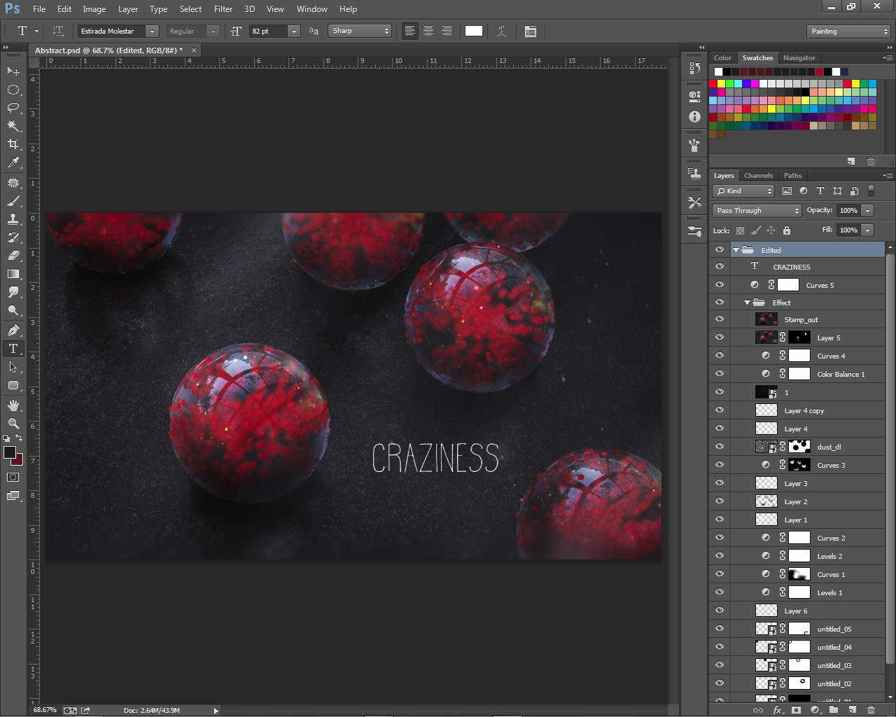Select the Crop tool

13,144
